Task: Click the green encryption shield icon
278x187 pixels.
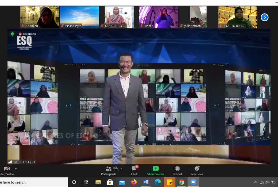Action: 12,34
